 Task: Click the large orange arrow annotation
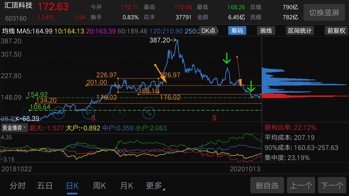tap(160, 73)
